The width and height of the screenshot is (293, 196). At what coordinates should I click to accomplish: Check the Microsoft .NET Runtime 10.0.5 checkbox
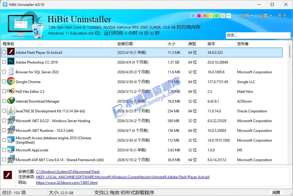click(x=4, y=130)
